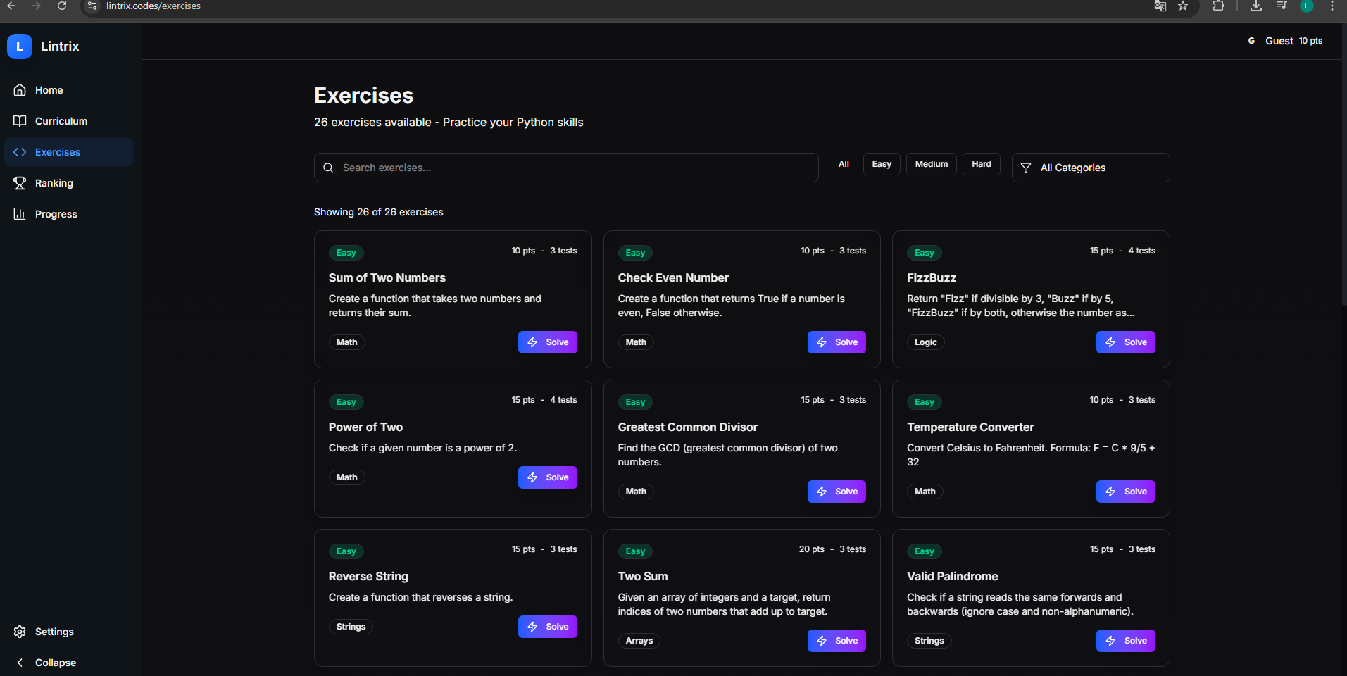This screenshot has height=676, width=1347.
Task: Open Settings gear in sidebar
Action: [x=20, y=632]
